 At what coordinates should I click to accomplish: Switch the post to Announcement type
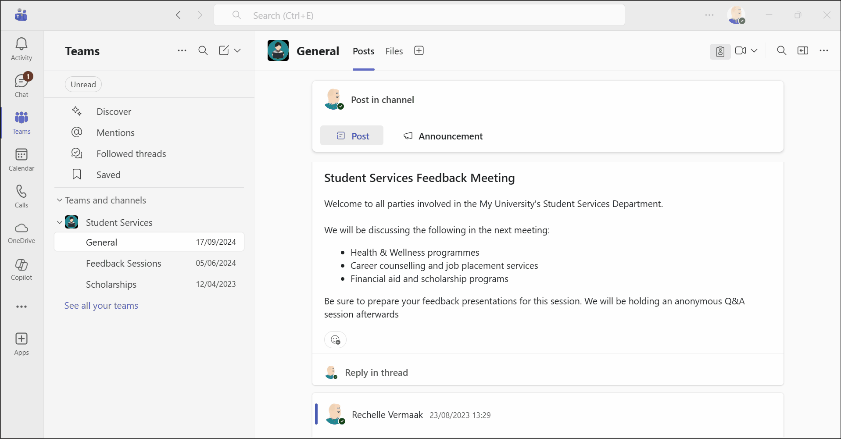click(443, 136)
